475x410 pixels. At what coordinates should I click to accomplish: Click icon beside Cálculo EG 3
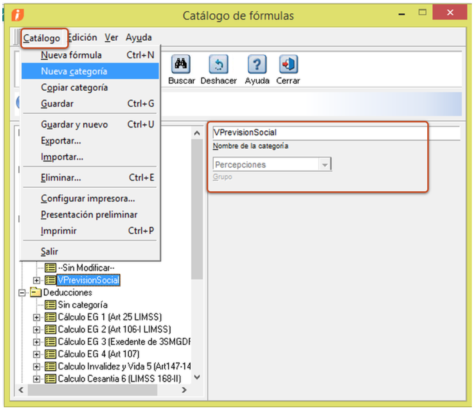pos(50,342)
